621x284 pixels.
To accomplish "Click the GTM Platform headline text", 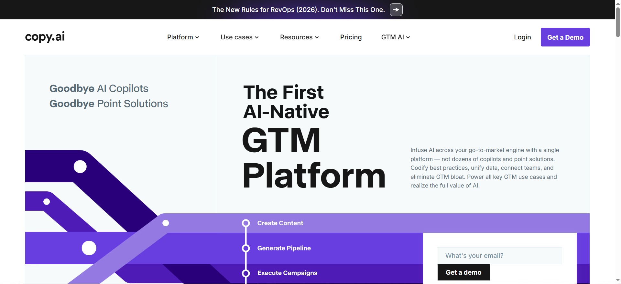I will point(314,158).
